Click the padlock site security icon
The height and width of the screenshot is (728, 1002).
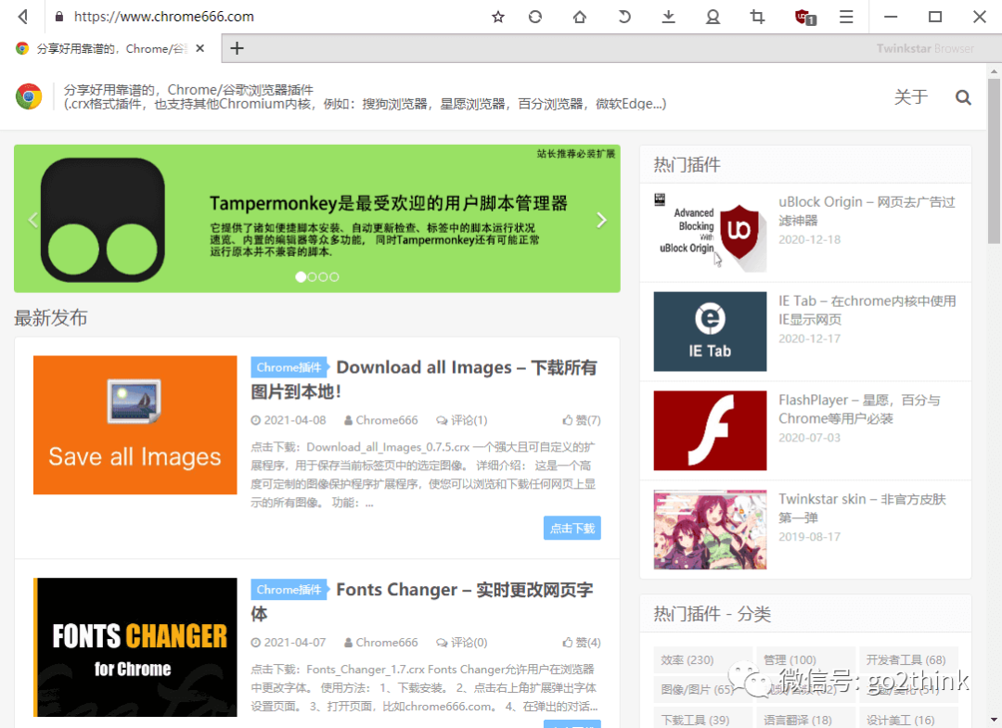pos(58,17)
